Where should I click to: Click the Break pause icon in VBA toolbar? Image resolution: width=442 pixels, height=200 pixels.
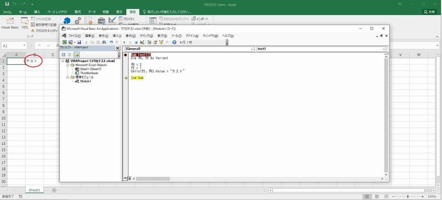[x=130, y=42]
